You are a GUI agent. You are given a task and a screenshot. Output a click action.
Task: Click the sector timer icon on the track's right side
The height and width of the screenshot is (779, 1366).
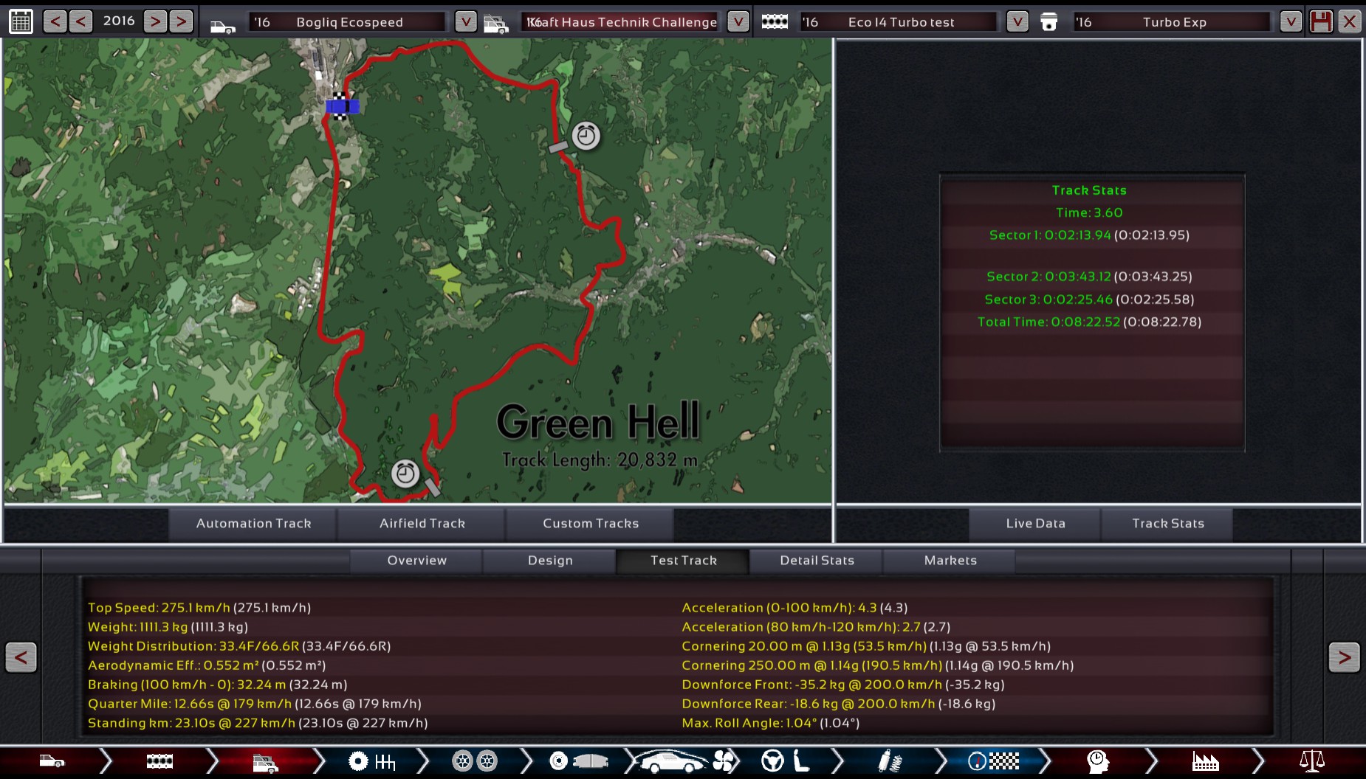(586, 136)
